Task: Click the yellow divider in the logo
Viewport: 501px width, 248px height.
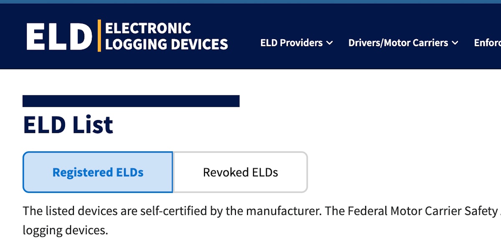Action: click(99, 35)
